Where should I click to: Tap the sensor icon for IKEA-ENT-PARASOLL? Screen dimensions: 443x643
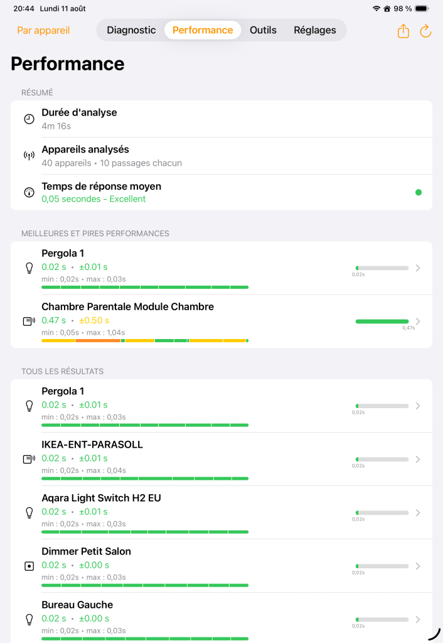[29, 459]
